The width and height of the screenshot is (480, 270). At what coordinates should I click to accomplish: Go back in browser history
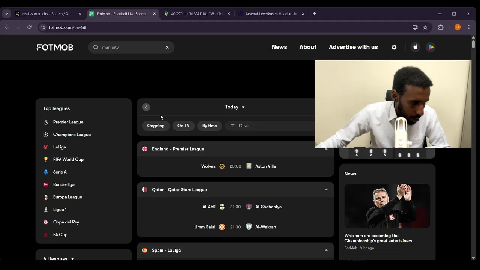pos(7,27)
